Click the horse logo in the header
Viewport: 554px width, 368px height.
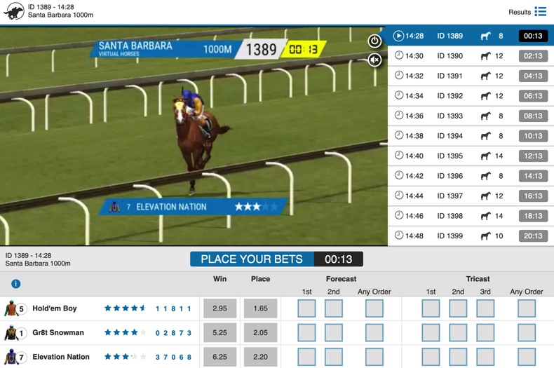click(14, 11)
